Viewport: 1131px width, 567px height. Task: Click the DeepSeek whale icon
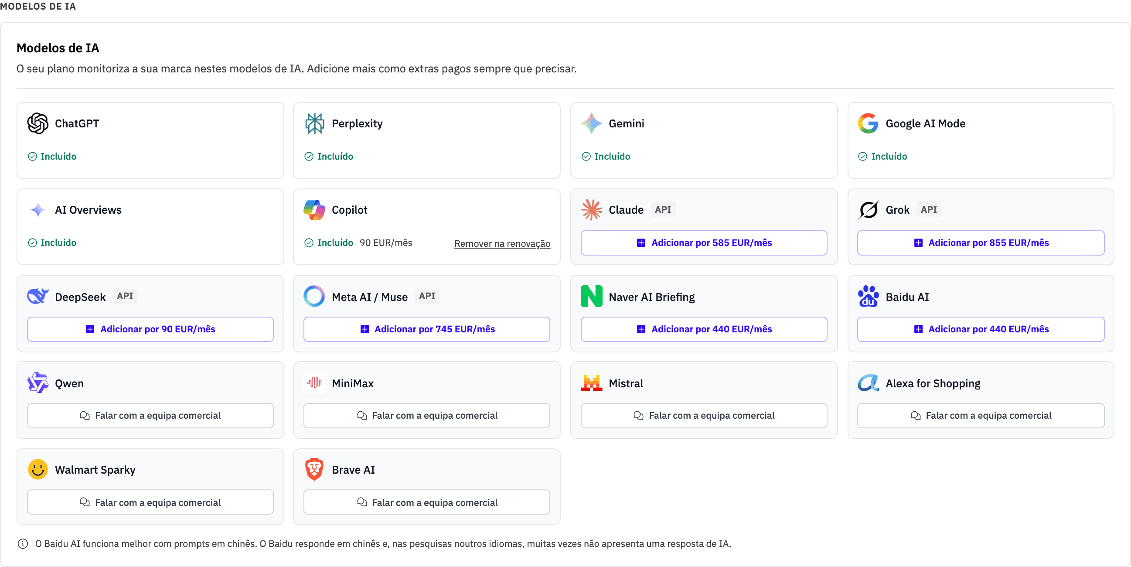pos(38,297)
